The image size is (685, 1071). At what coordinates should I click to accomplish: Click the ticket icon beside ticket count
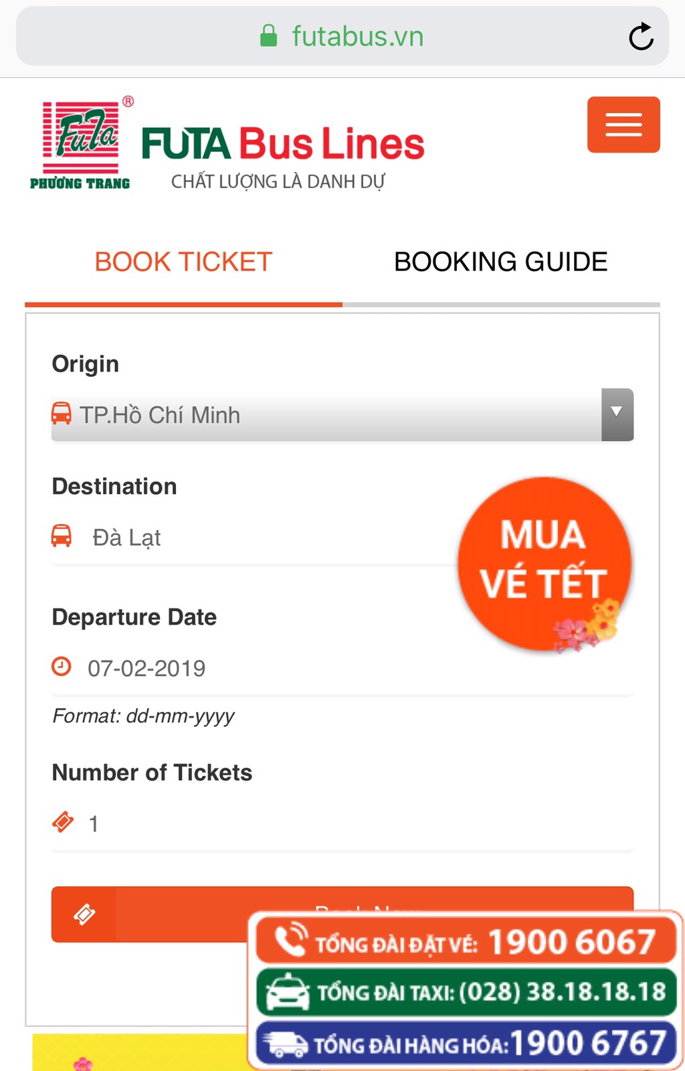coord(63,822)
